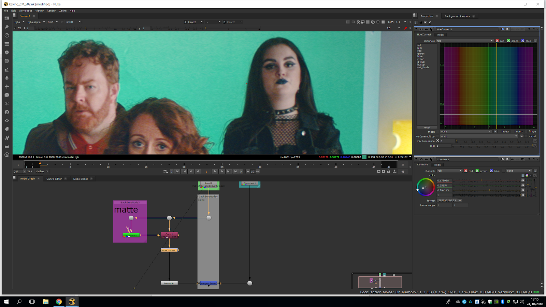
Task: Open the Transform nodes menu icon
Action: click(x=6, y=87)
